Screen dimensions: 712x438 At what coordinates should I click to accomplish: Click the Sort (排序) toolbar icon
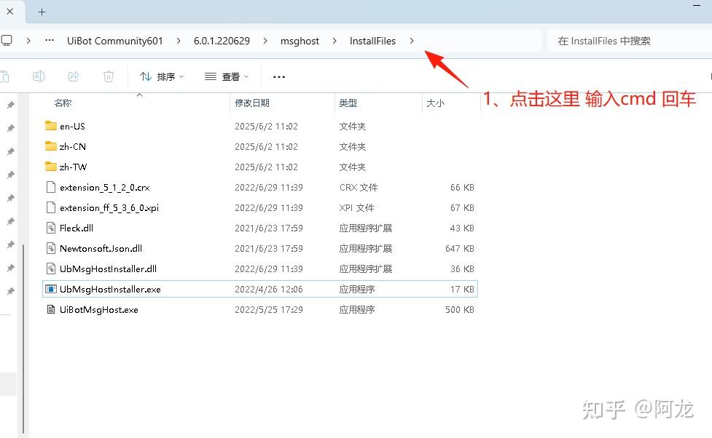pos(155,76)
